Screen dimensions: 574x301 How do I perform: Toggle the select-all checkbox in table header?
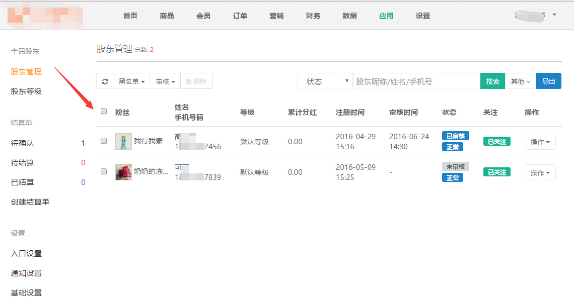[104, 112]
